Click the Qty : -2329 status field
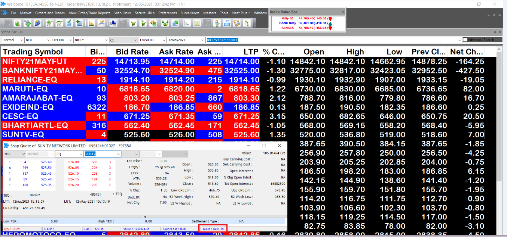 pyautogui.click(x=22, y=229)
